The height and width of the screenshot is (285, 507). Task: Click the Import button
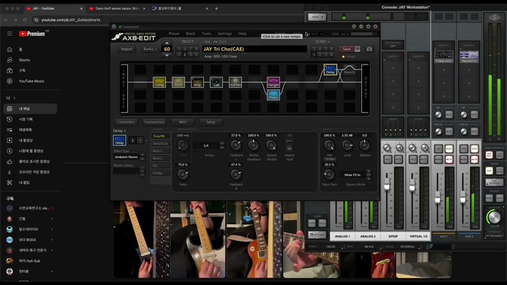tap(127, 49)
